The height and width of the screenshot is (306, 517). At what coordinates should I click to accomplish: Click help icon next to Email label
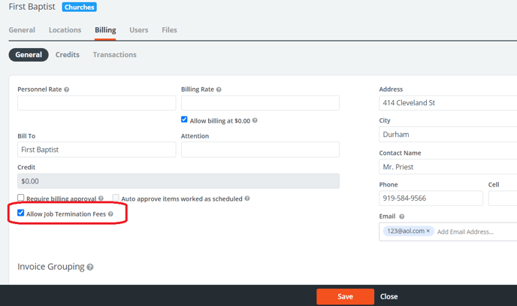402,217
